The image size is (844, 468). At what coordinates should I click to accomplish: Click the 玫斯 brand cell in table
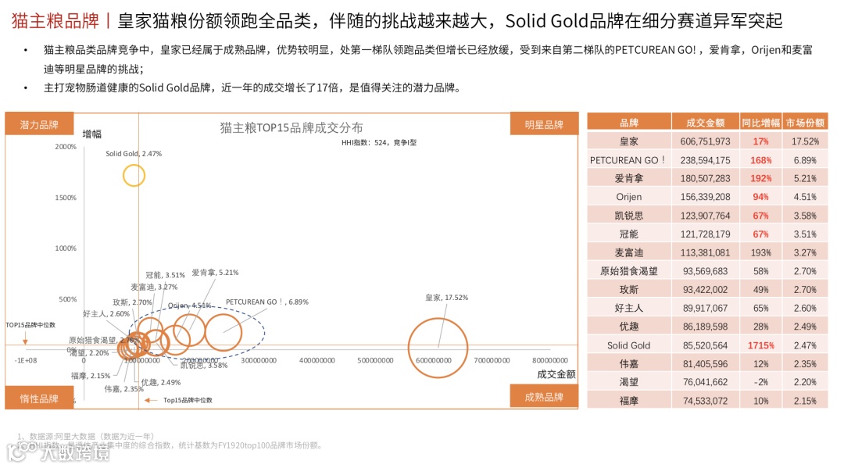coord(628,289)
